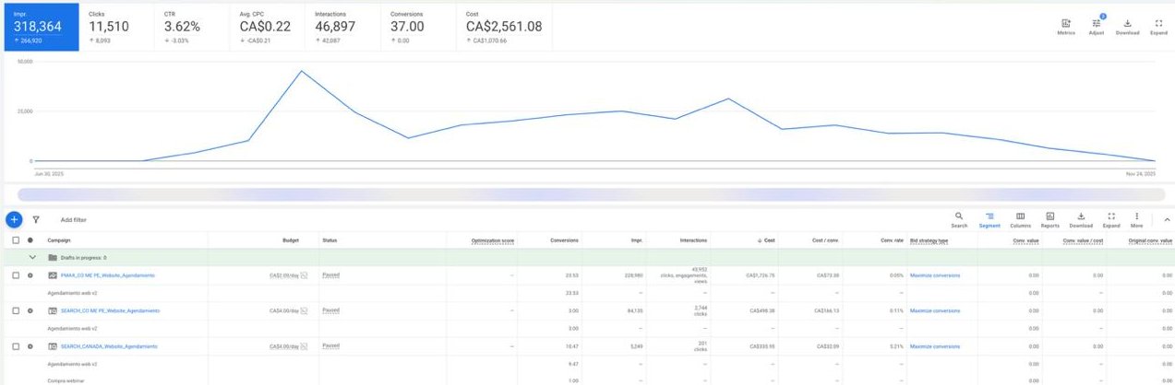Open the Interactions scorecard metric

[344, 26]
